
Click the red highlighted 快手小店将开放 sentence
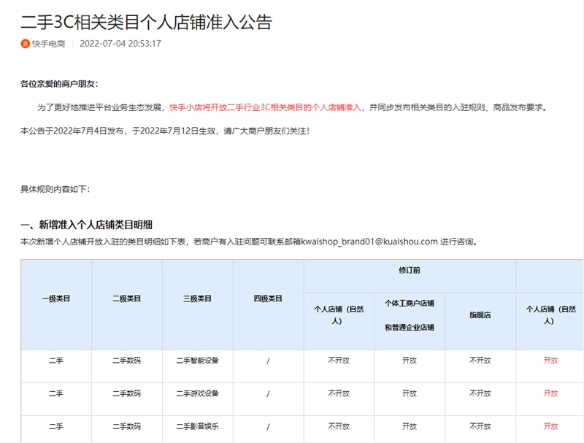pyautogui.click(x=266, y=107)
